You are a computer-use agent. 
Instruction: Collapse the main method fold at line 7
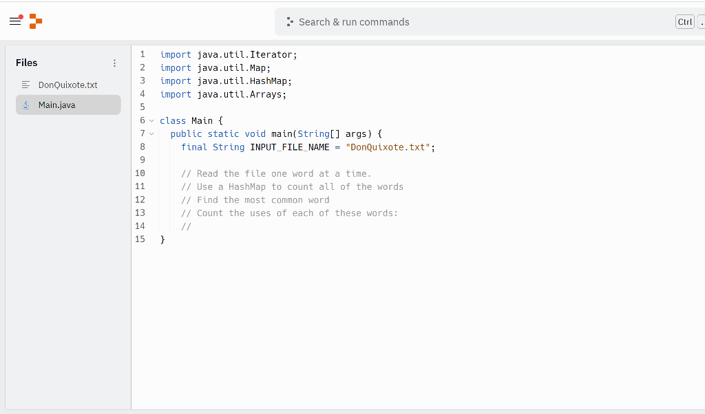pyautogui.click(x=151, y=133)
